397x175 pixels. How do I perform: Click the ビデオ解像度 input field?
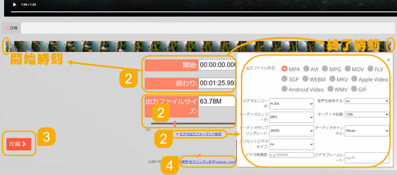292,155
